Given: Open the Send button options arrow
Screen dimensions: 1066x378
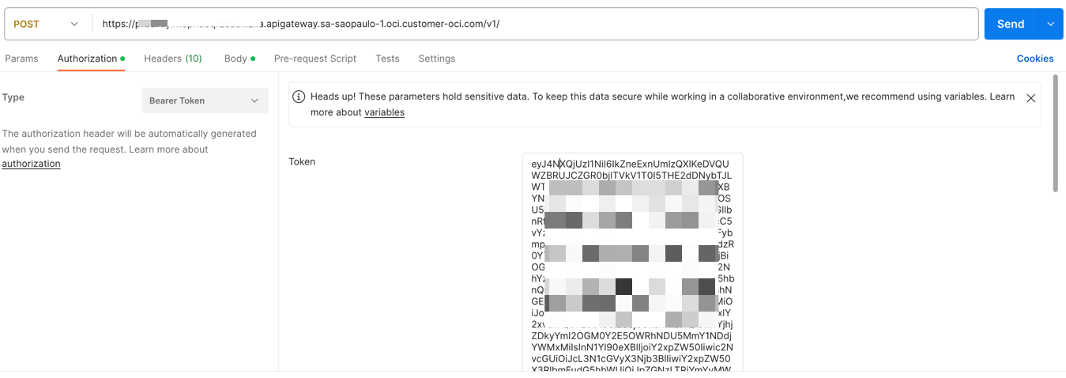Looking at the screenshot, I should coord(1050,25).
